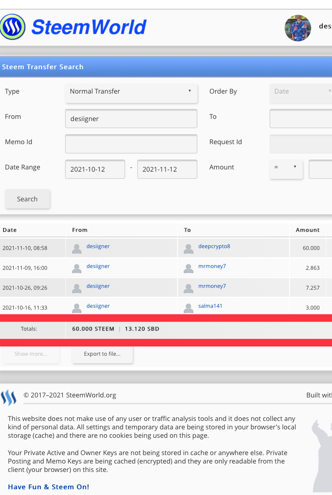Screen dimensions: 332x495
Task: Open mrmoney7 link in the 7.257 row
Action: pos(212,286)
